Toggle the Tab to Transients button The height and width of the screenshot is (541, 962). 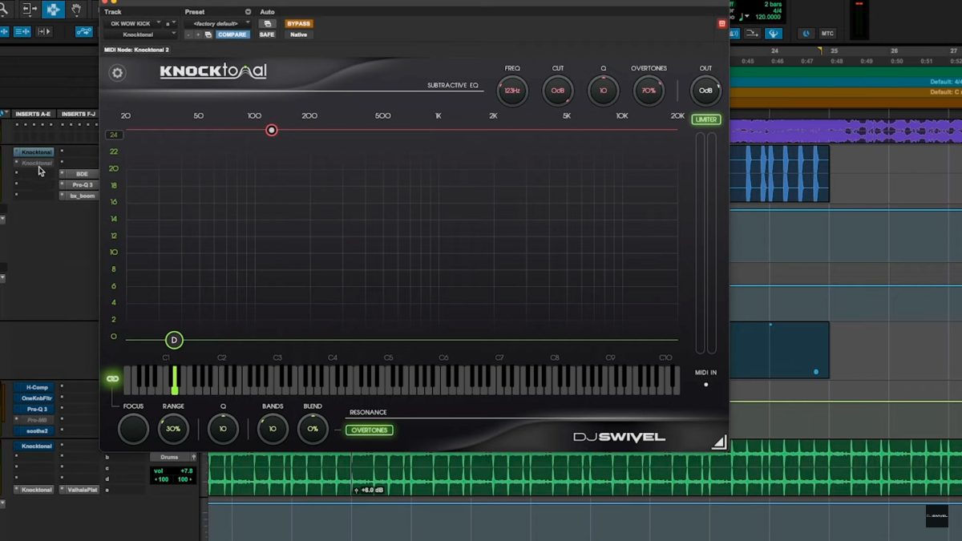pyautogui.click(x=44, y=31)
